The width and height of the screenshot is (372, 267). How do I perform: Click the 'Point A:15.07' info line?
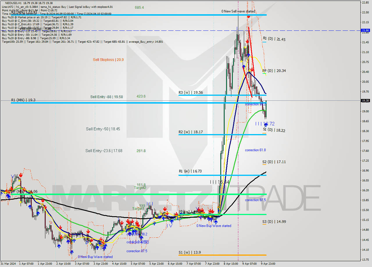30,10
